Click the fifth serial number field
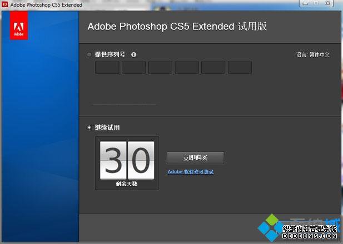Image resolution: width=343 pixels, height=244 pixels. tap(213, 68)
